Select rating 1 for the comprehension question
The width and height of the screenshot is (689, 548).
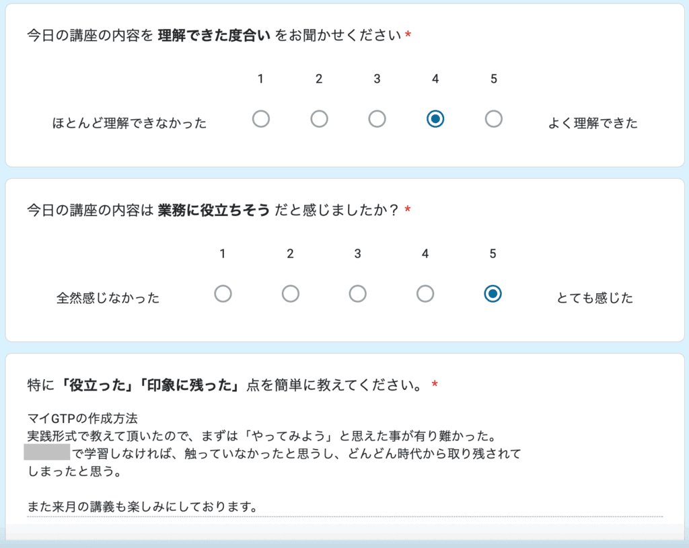pyautogui.click(x=261, y=119)
